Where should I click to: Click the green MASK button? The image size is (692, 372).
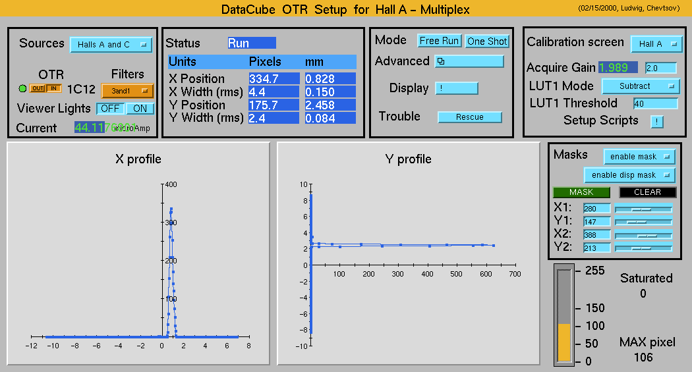[581, 192]
